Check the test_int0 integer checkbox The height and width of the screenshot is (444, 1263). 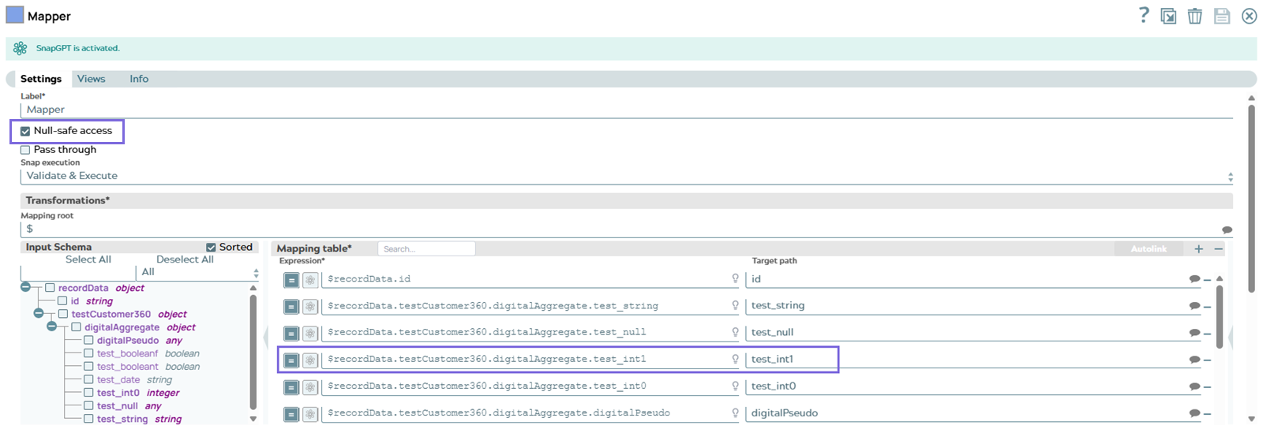(88, 393)
